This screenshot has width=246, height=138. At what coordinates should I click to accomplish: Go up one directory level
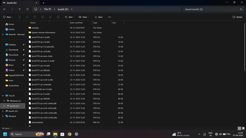(x=20, y=9)
